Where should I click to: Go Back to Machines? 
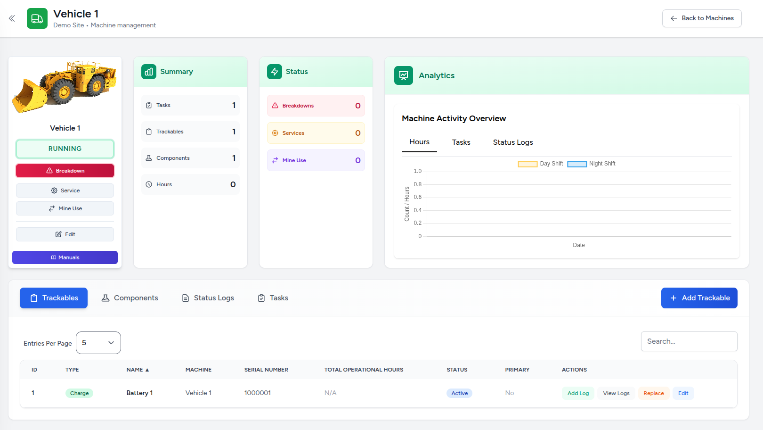tap(702, 18)
